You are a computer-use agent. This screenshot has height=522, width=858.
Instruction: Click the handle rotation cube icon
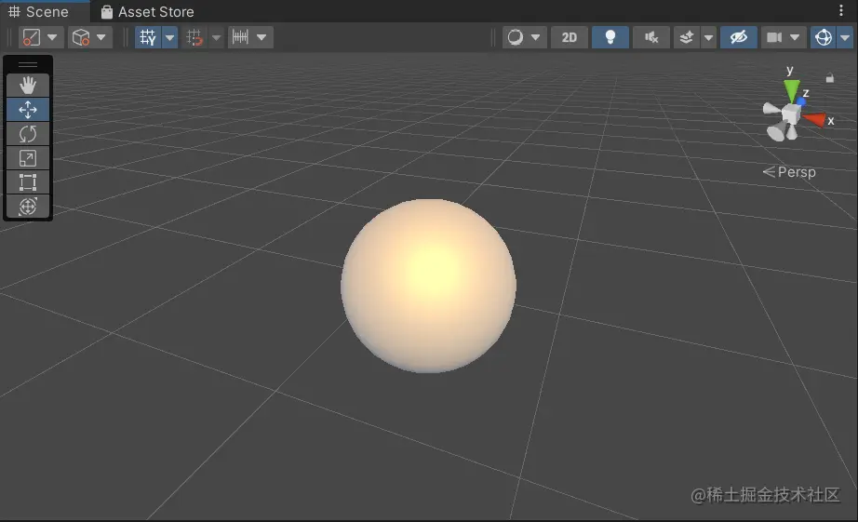(x=80, y=37)
